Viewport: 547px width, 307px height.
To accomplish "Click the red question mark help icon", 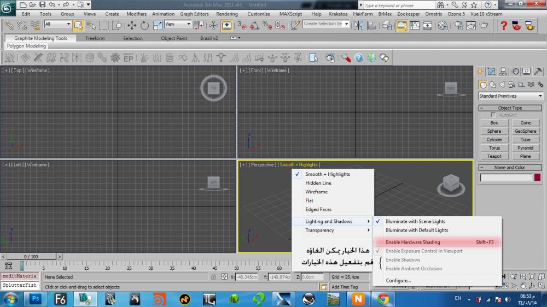I will 503,26.
